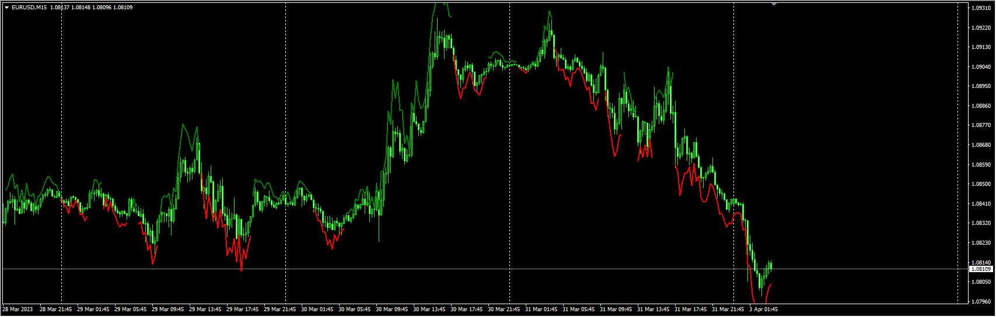This screenshot has height=317, width=996.
Task: Click the 29 Mar 17:45 time label
Action: click(x=243, y=309)
